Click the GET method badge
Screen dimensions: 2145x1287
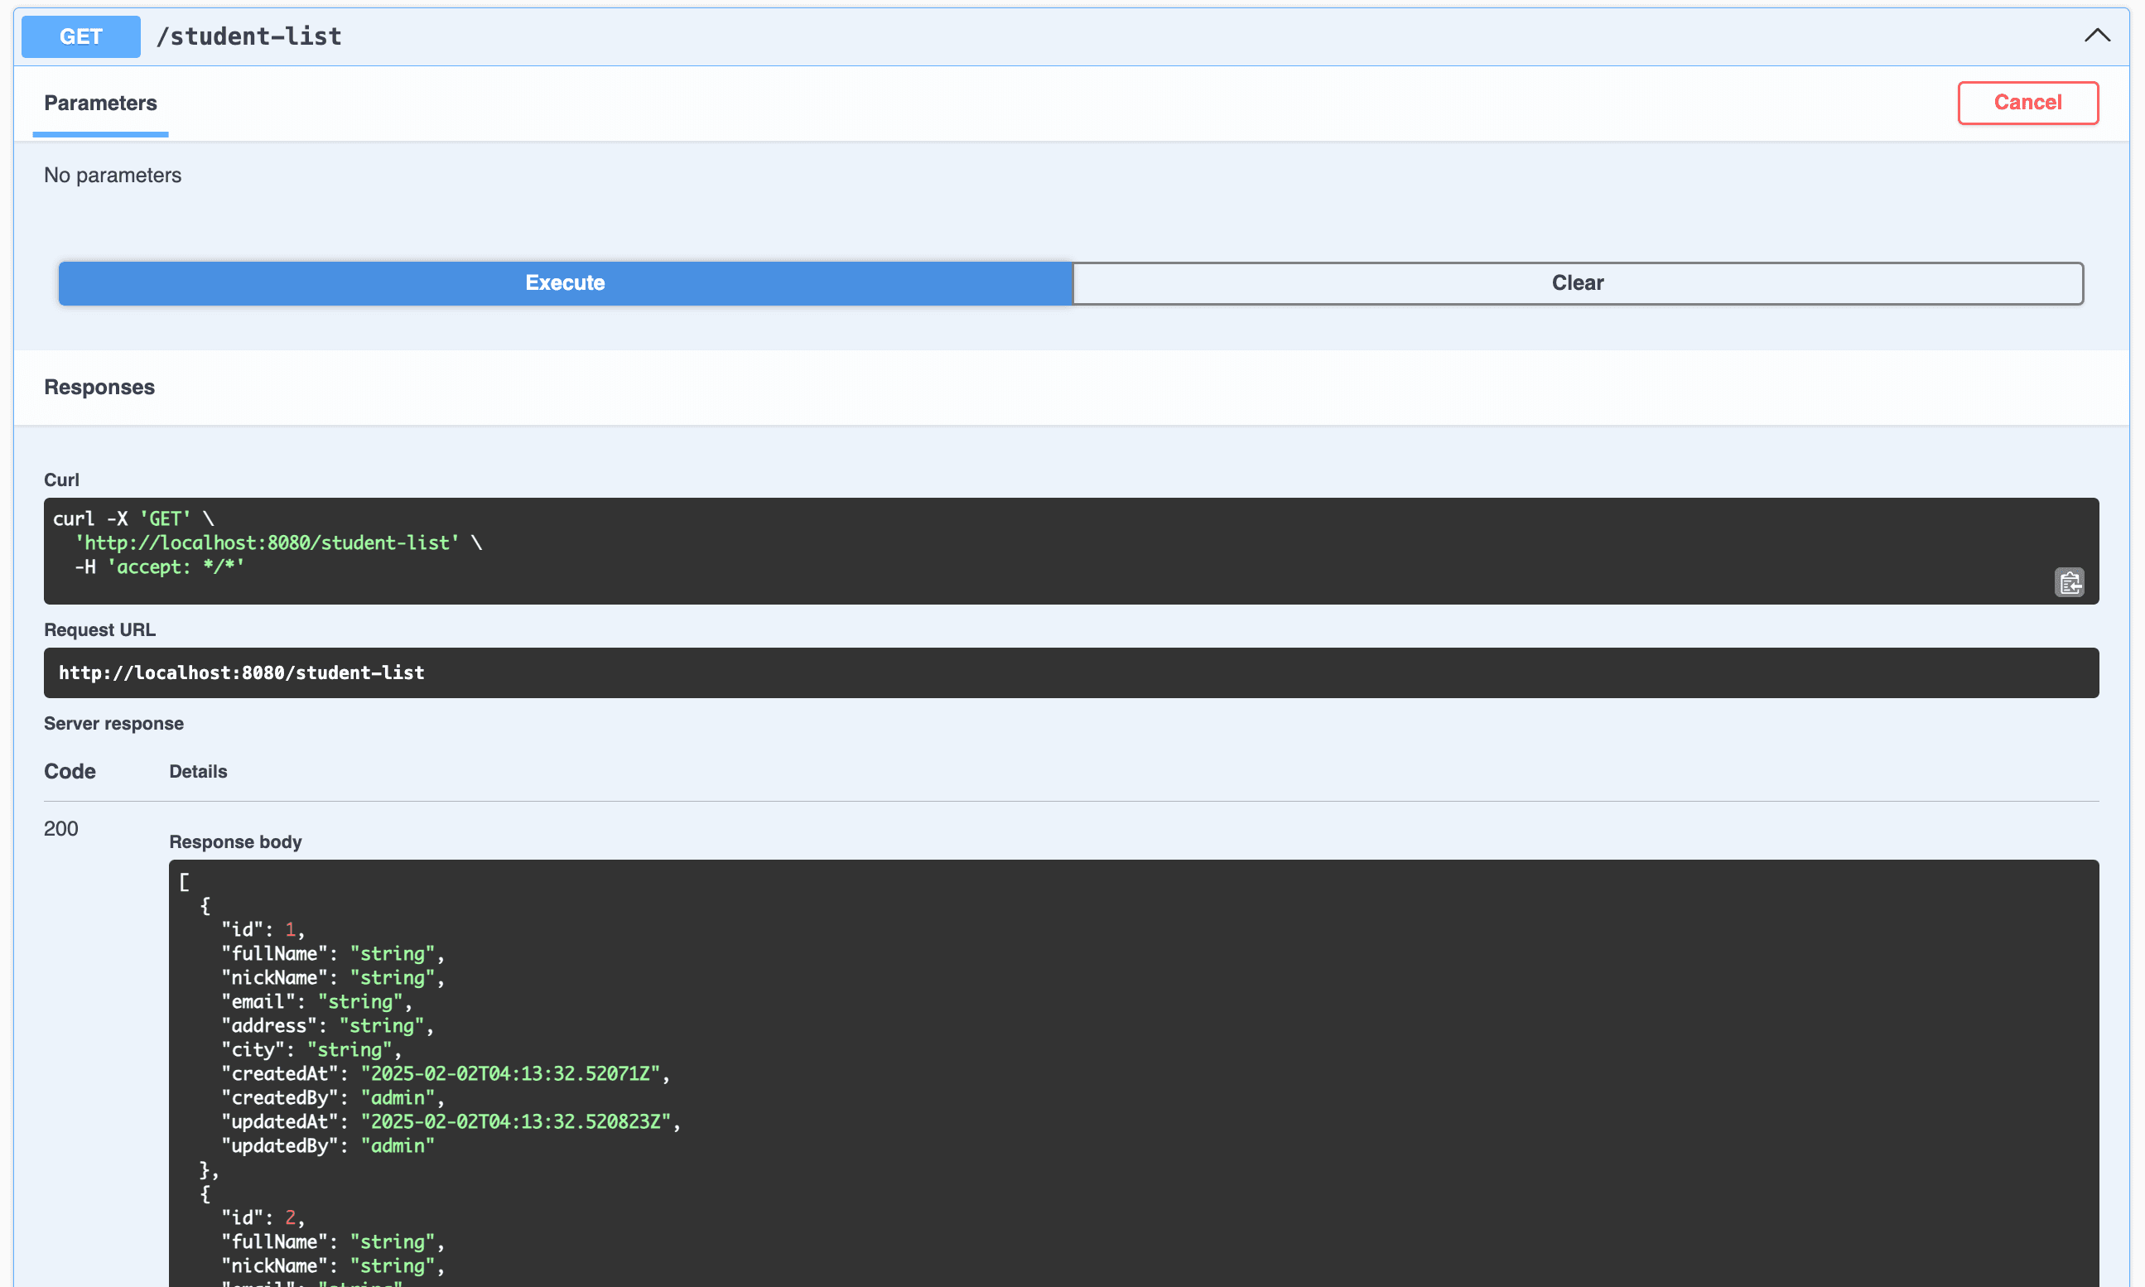(x=80, y=36)
